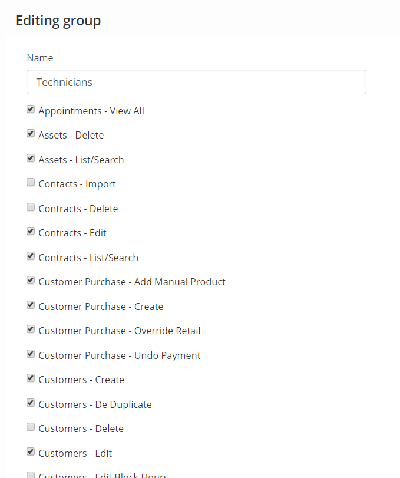This screenshot has height=478, width=400.
Task: Toggle Customer Purchase - Add Manual Product
Action: pos(31,280)
